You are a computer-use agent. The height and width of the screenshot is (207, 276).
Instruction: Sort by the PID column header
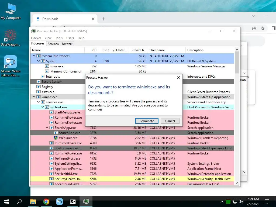tap(91, 50)
